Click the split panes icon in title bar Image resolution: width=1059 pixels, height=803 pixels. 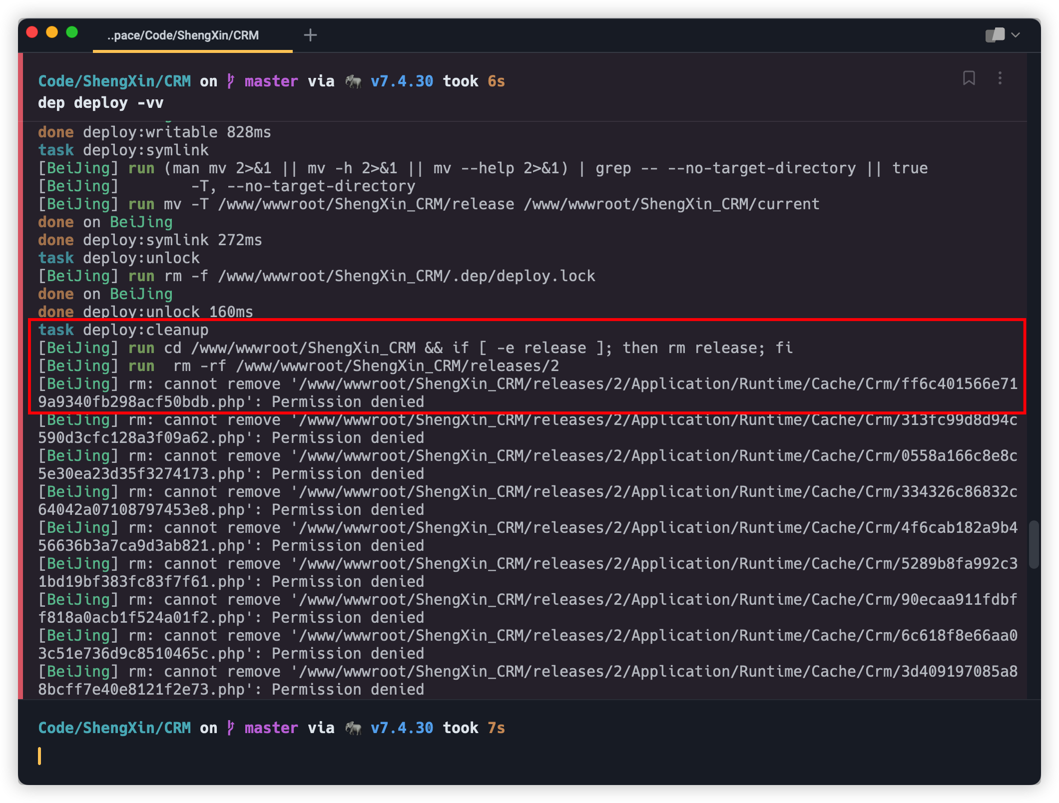click(995, 35)
